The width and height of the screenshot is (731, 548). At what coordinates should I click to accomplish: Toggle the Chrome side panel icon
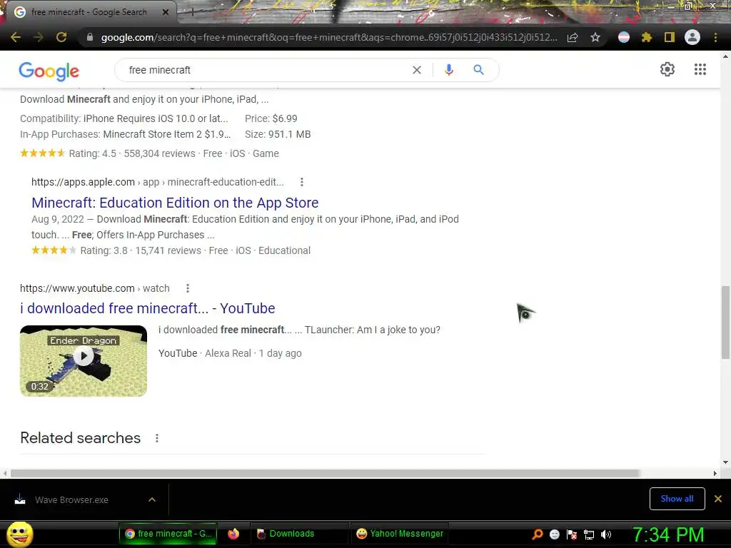[670, 37]
